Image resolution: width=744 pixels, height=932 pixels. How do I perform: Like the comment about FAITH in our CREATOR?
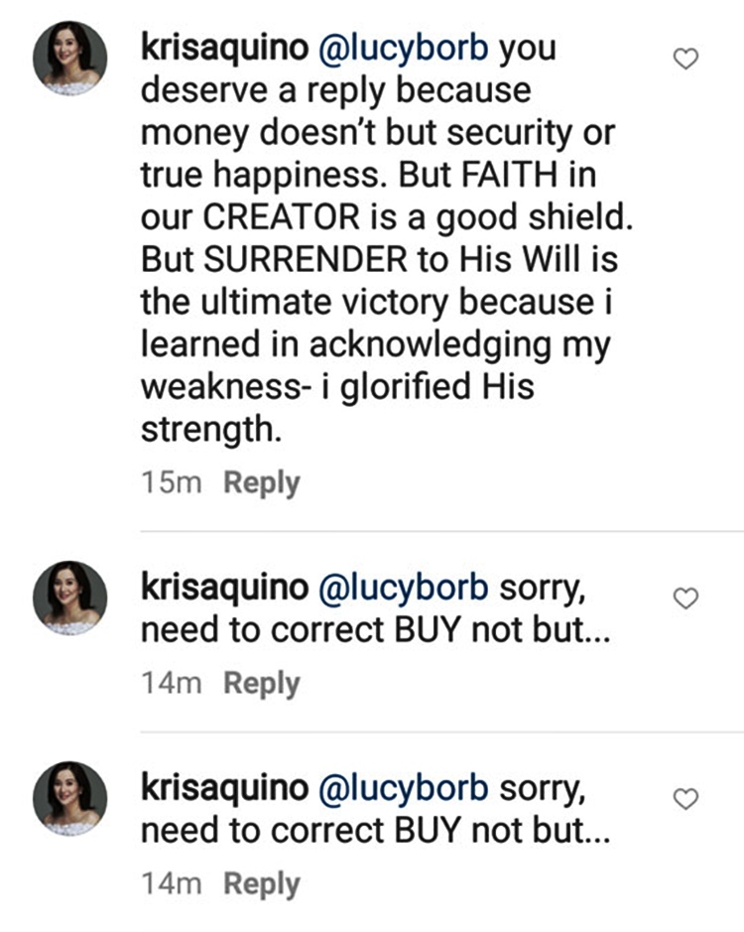[685, 60]
